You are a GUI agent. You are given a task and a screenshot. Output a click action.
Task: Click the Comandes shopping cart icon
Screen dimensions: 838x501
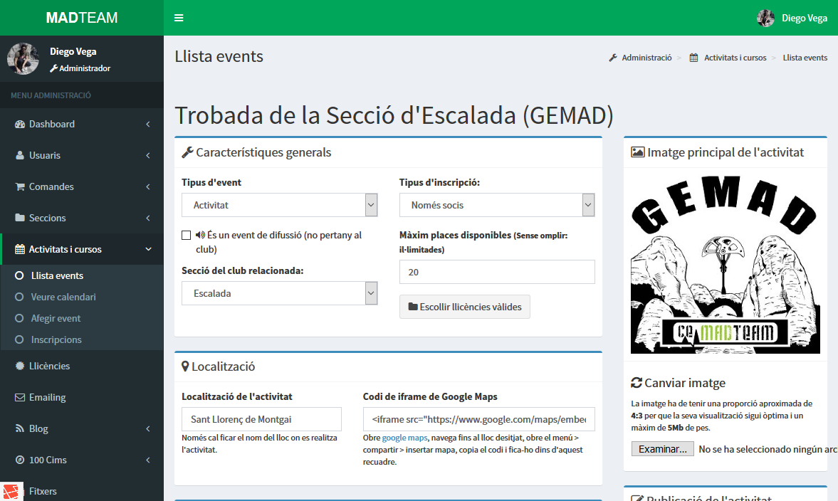[x=20, y=186]
